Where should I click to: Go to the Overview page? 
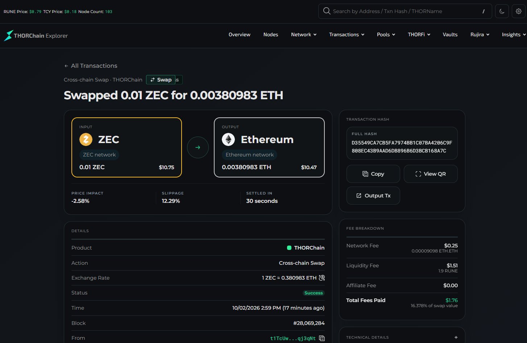[240, 34]
